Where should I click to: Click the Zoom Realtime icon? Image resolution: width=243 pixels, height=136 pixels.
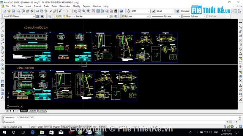(x=79, y=11)
